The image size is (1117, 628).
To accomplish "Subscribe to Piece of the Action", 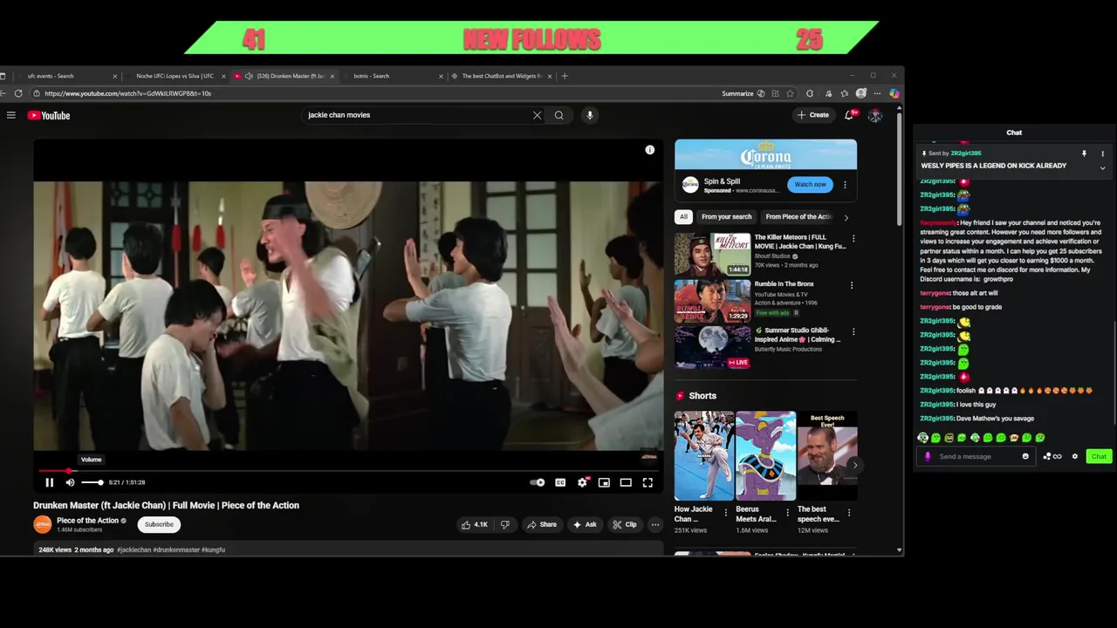I will [159, 524].
